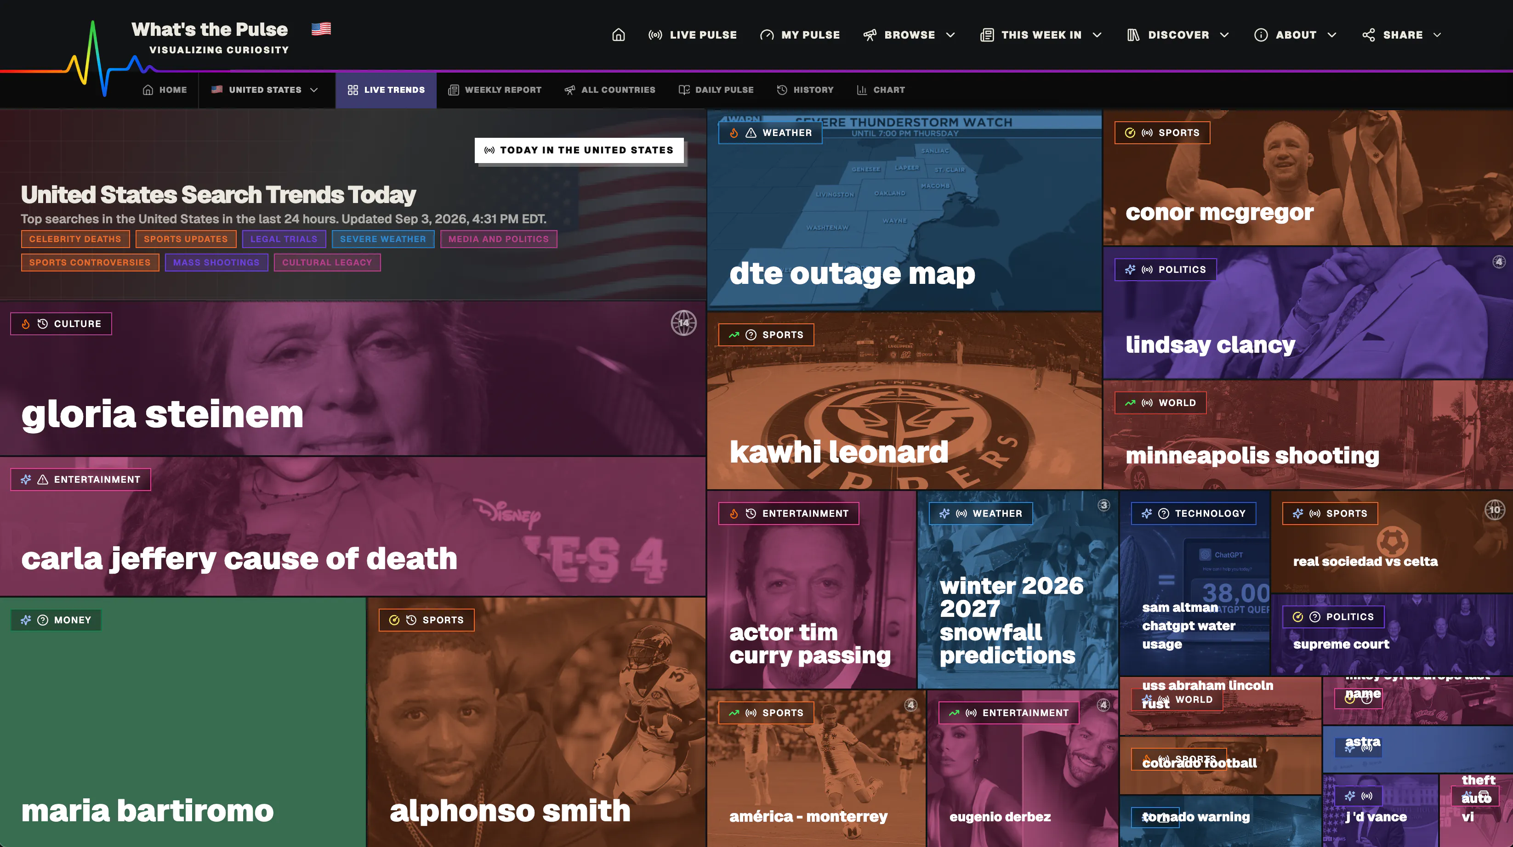The width and height of the screenshot is (1513, 847).
Task: Select the Sports Controversies topic tag
Action: [x=90, y=262]
